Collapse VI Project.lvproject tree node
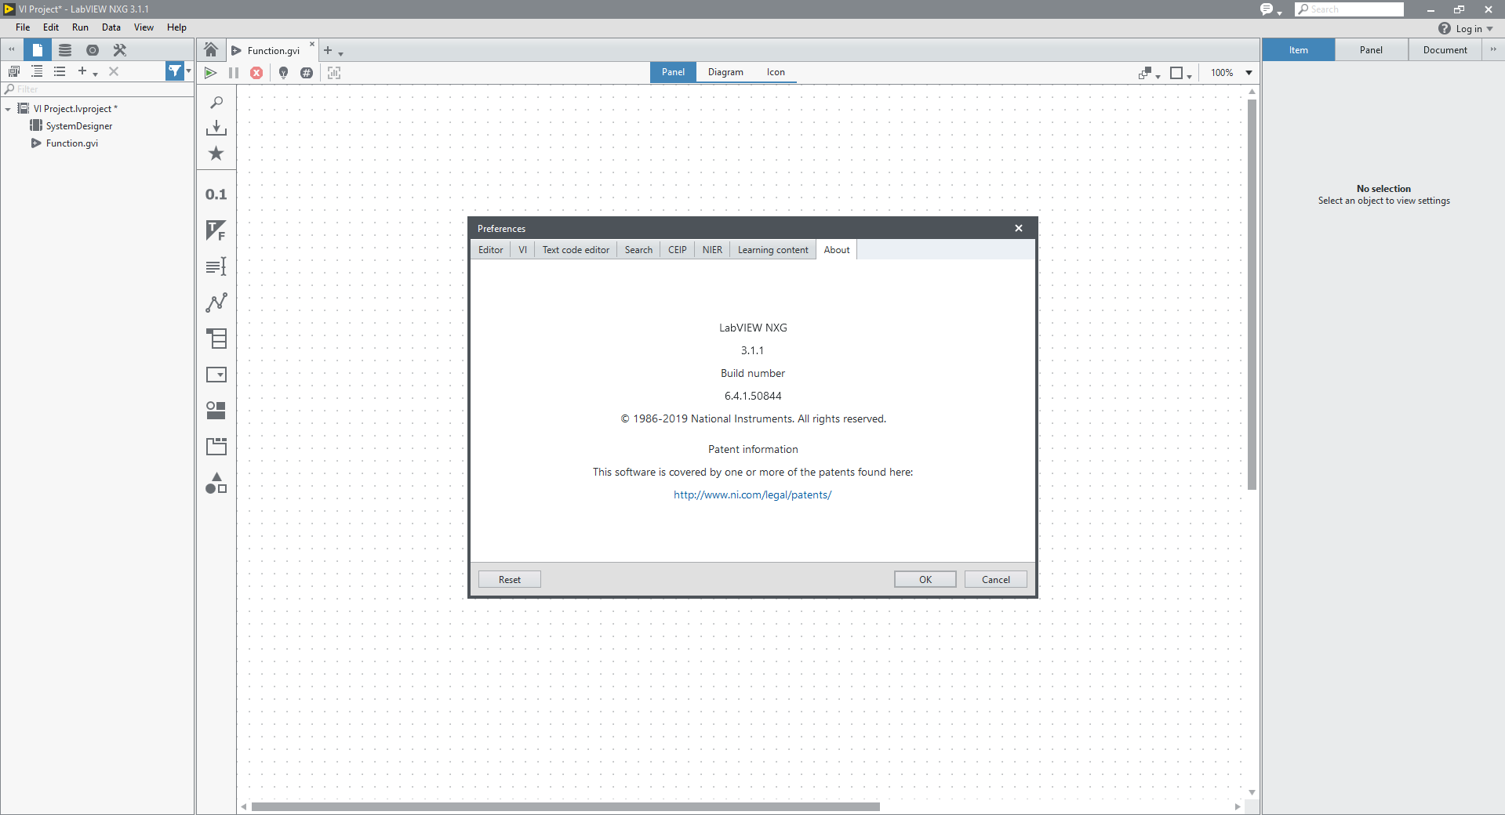The width and height of the screenshot is (1505, 815). tap(8, 109)
